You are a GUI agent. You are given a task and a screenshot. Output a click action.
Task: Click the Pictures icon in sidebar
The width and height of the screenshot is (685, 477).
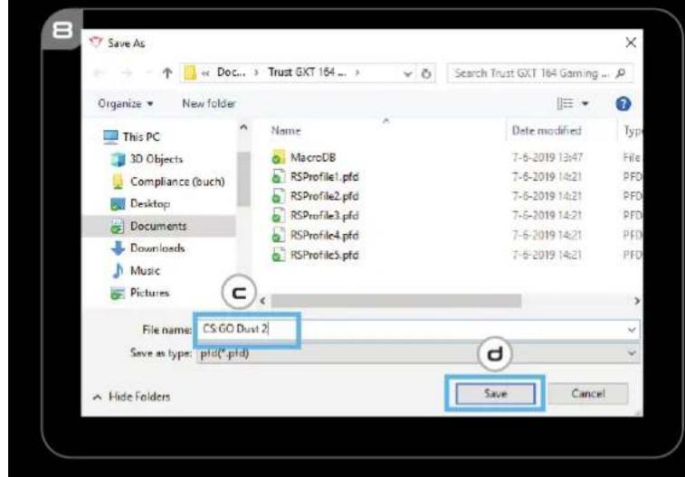[x=118, y=293]
